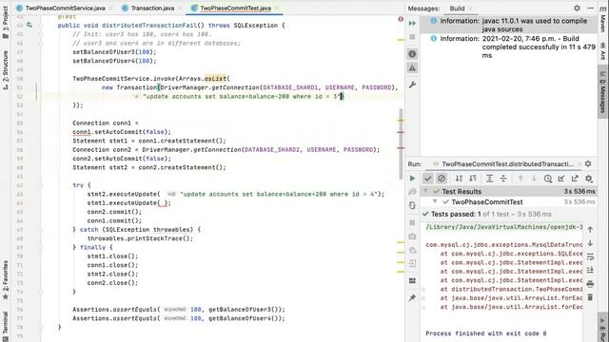Click the layout icon in the Run sidebar
This screenshot has height=342, width=609.
point(412,280)
